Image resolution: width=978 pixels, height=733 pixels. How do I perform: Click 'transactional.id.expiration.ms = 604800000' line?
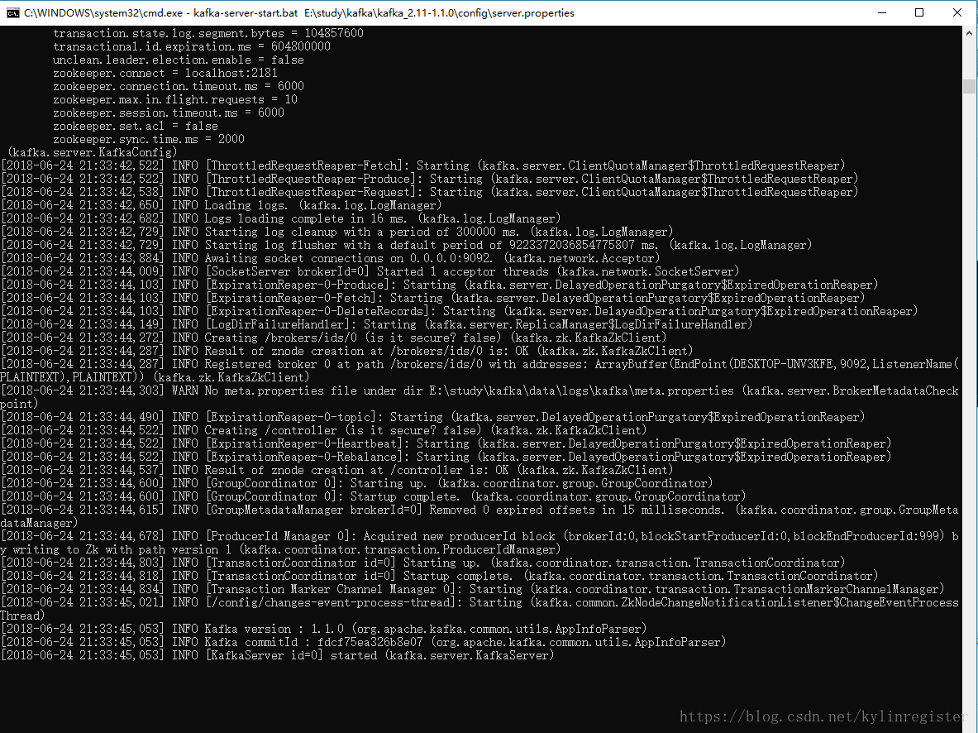pyautogui.click(x=192, y=47)
